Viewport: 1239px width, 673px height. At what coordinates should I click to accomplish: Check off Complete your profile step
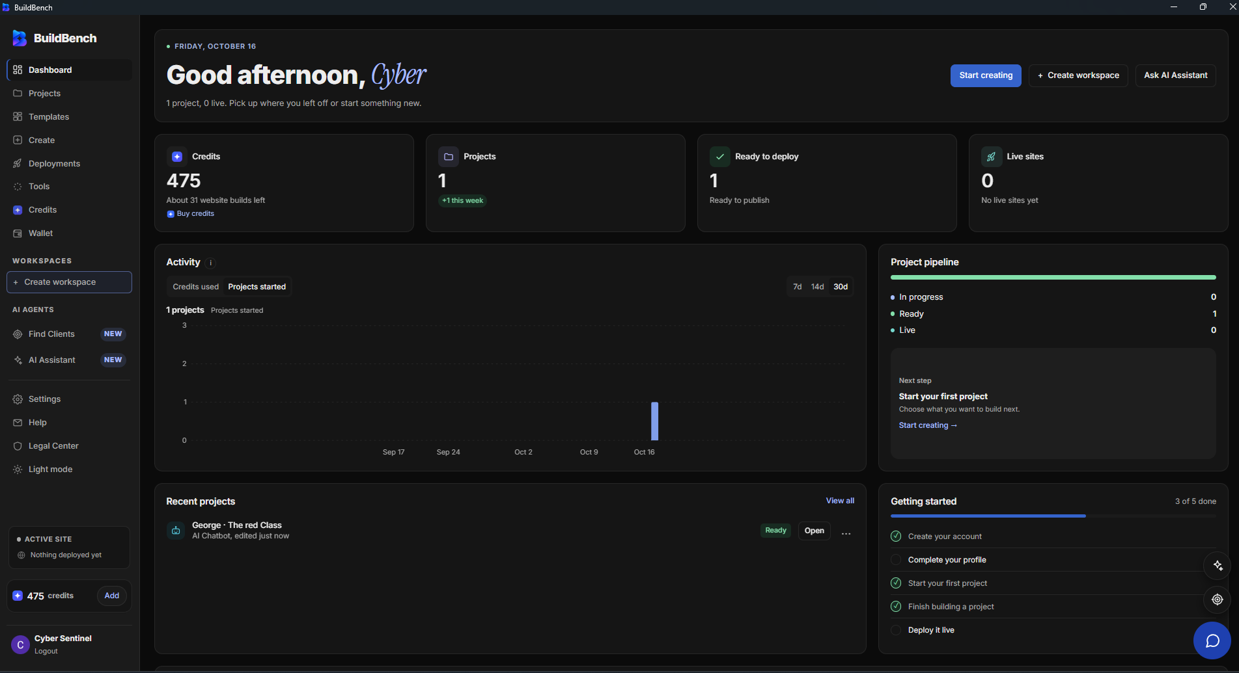pyautogui.click(x=896, y=560)
